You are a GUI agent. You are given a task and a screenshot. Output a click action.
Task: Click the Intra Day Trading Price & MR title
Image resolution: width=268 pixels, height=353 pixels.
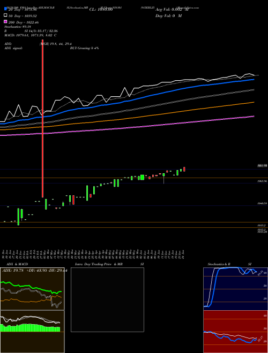tap(99, 264)
